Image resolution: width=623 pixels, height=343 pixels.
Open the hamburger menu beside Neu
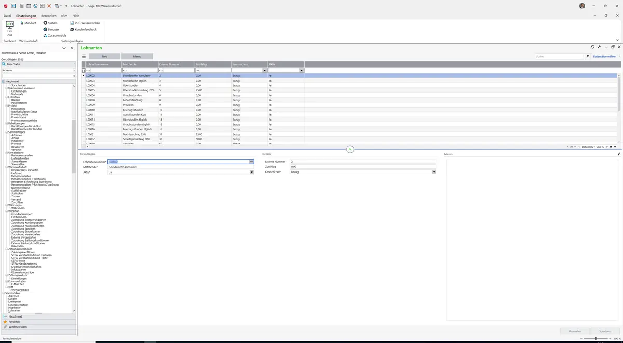(84, 56)
